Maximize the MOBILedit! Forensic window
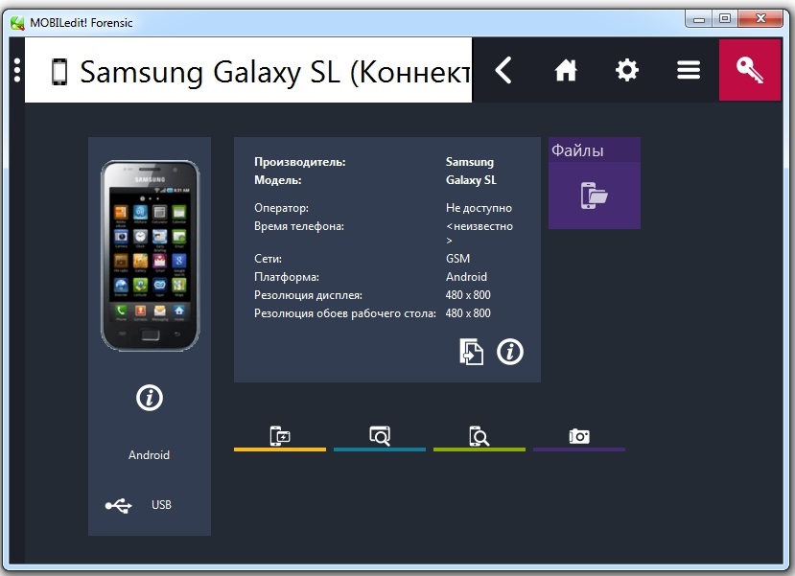Viewport: 795px width, 576px height. tap(725, 19)
